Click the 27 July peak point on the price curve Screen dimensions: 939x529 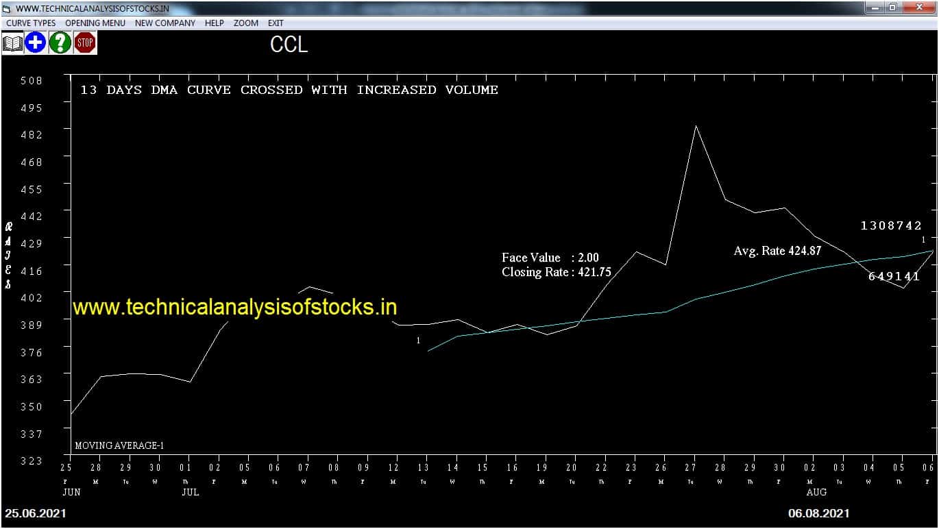(x=696, y=125)
